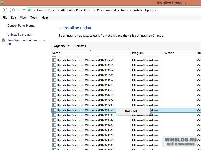Image resolution: width=201 pixels, height=150 pixels.
Task: Click the icon for update KB2923300
Action: [54, 130]
